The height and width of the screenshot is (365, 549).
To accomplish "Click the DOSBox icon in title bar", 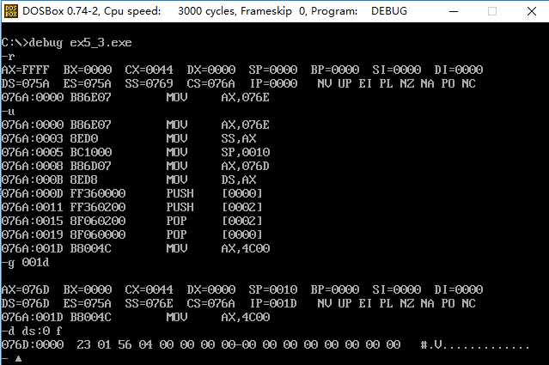I will (x=10, y=11).
